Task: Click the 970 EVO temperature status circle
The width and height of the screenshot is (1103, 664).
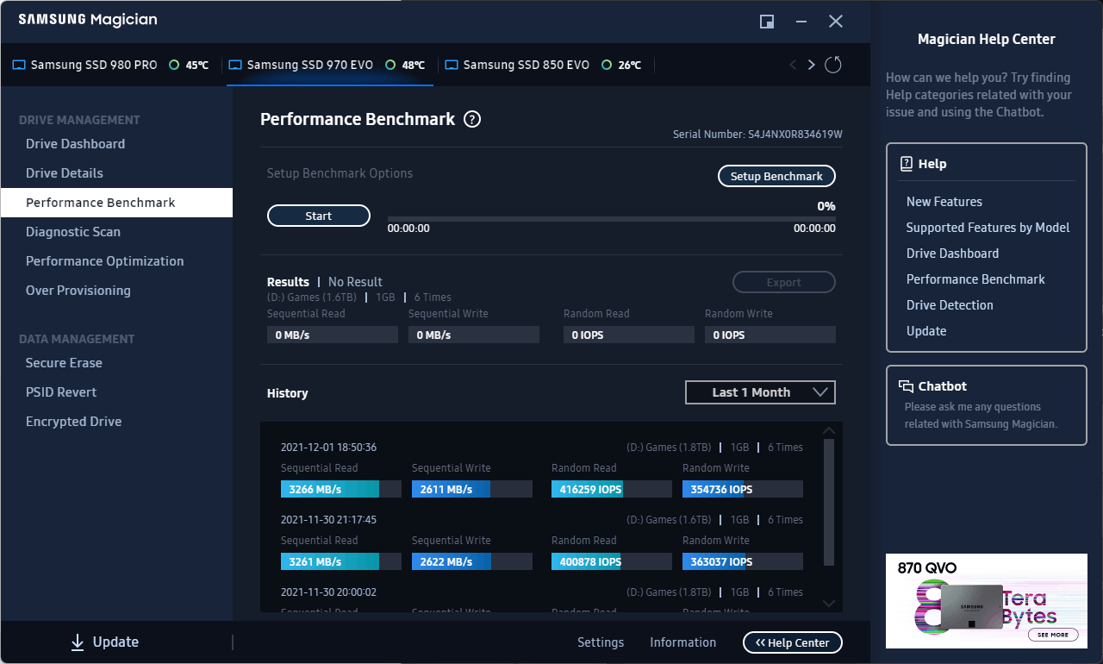Action: (x=390, y=65)
